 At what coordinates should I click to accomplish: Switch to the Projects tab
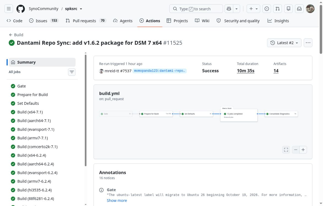pos(177,21)
